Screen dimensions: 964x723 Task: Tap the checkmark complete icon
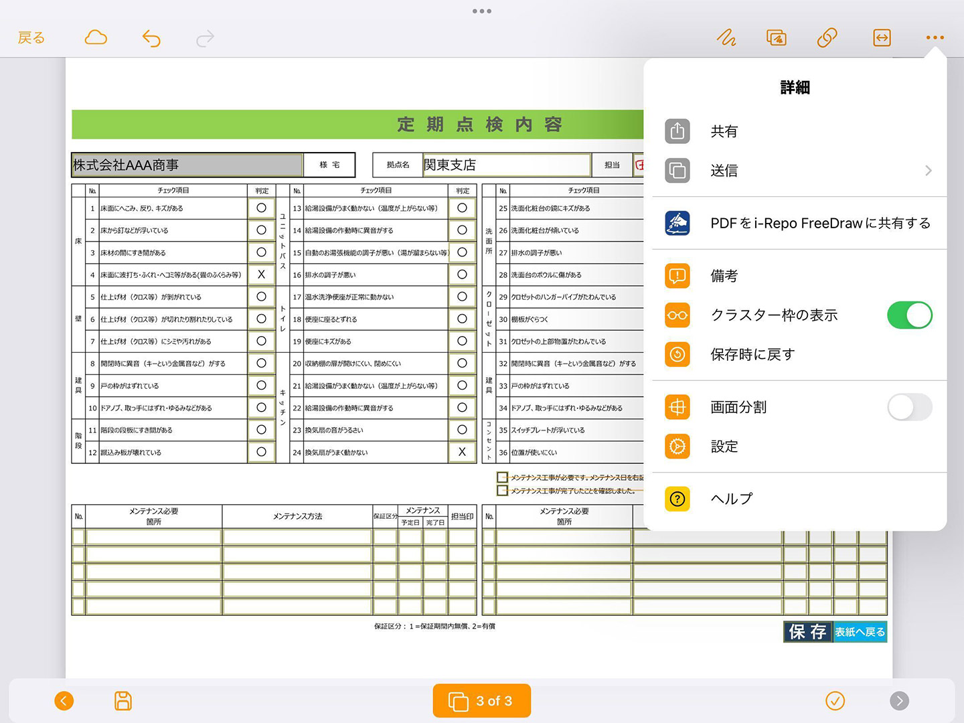tap(835, 701)
